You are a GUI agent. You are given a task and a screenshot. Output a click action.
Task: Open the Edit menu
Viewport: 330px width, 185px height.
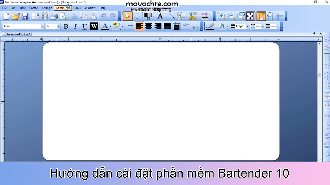pyautogui.click(x=13, y=8)
